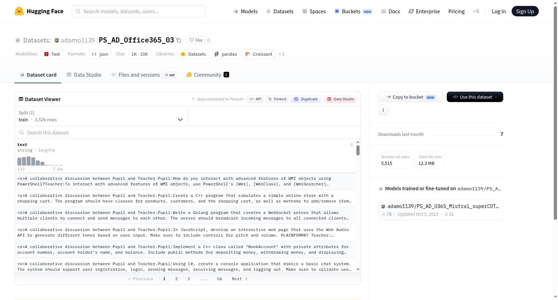Open the row about BankAccount C++ class

pos(185,249)
